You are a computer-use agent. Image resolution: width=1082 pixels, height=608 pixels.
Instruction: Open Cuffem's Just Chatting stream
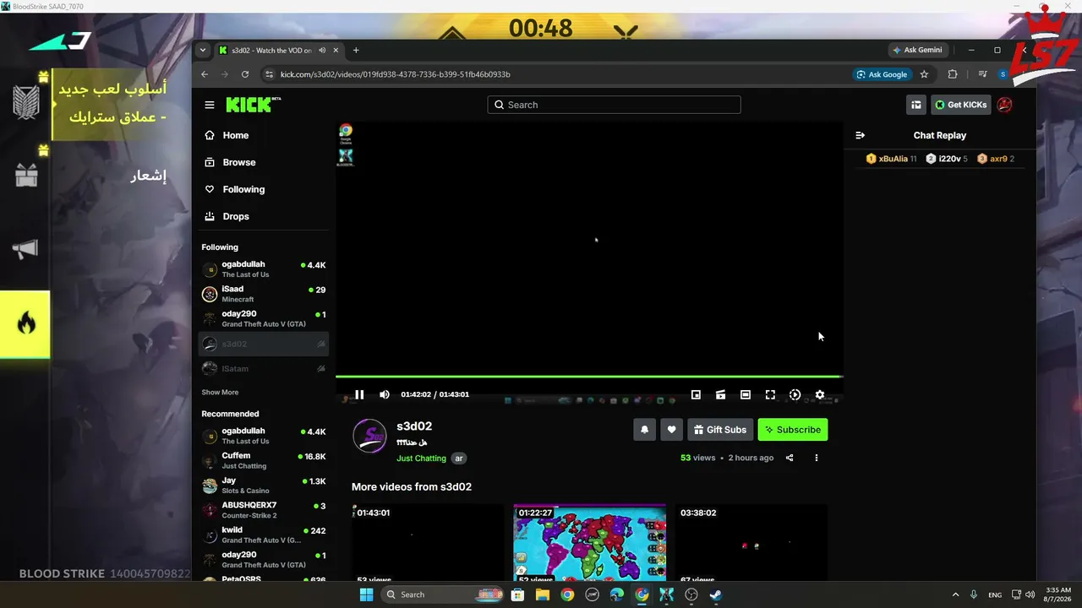click(x=264, y=460)
